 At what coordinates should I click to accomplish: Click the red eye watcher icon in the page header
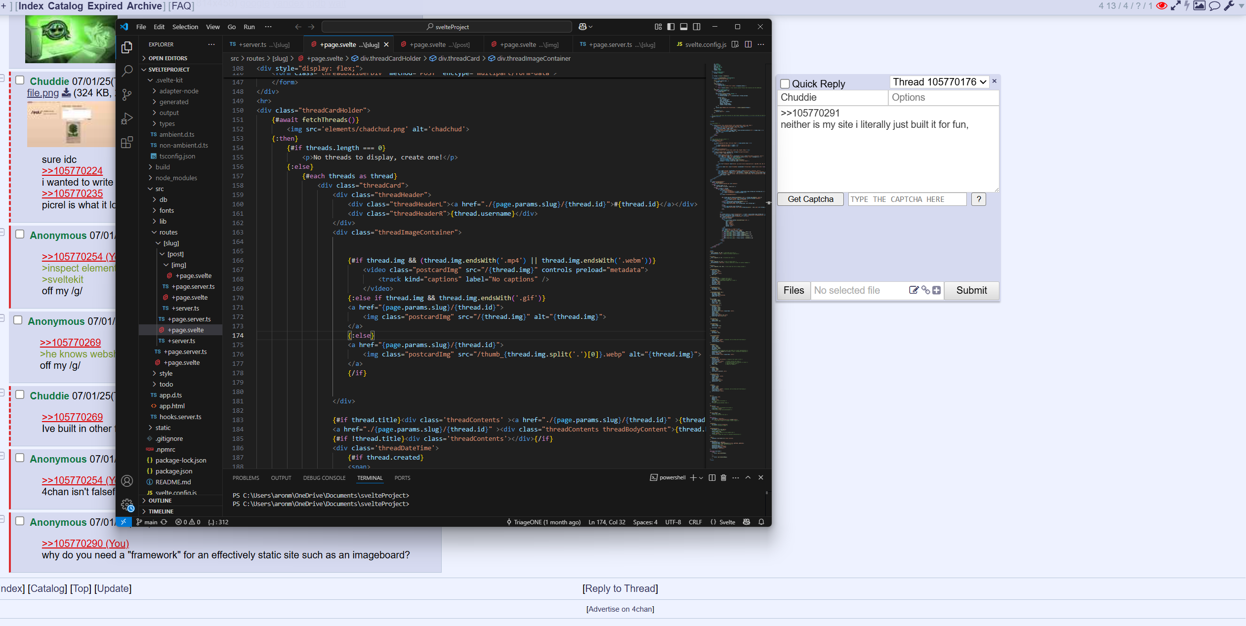(x=1162, y=6)
